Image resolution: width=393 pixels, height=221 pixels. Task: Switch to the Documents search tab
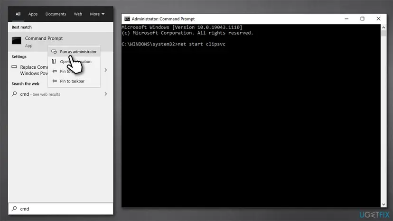(56, 14)
